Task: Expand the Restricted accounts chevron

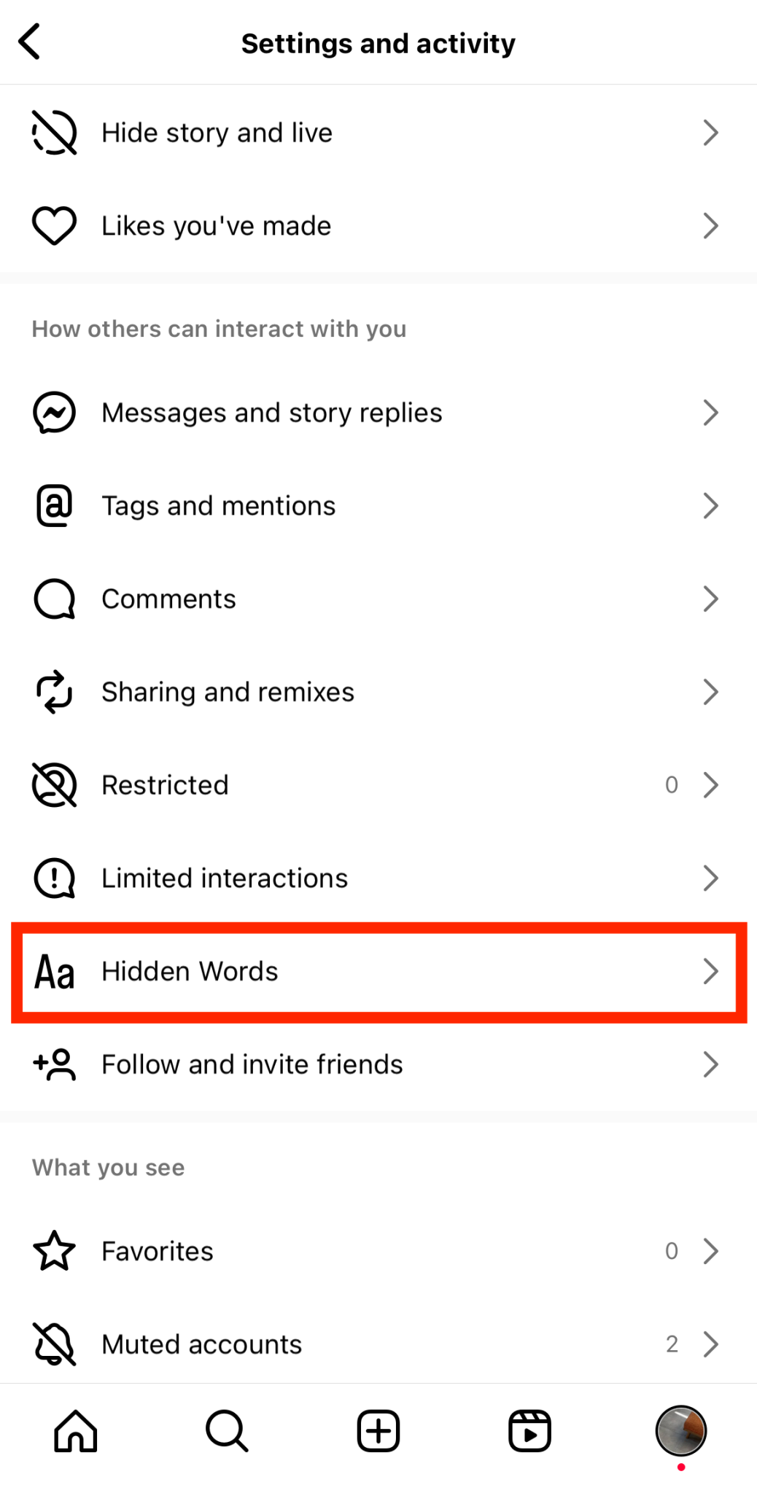Action: click(711, 784)
